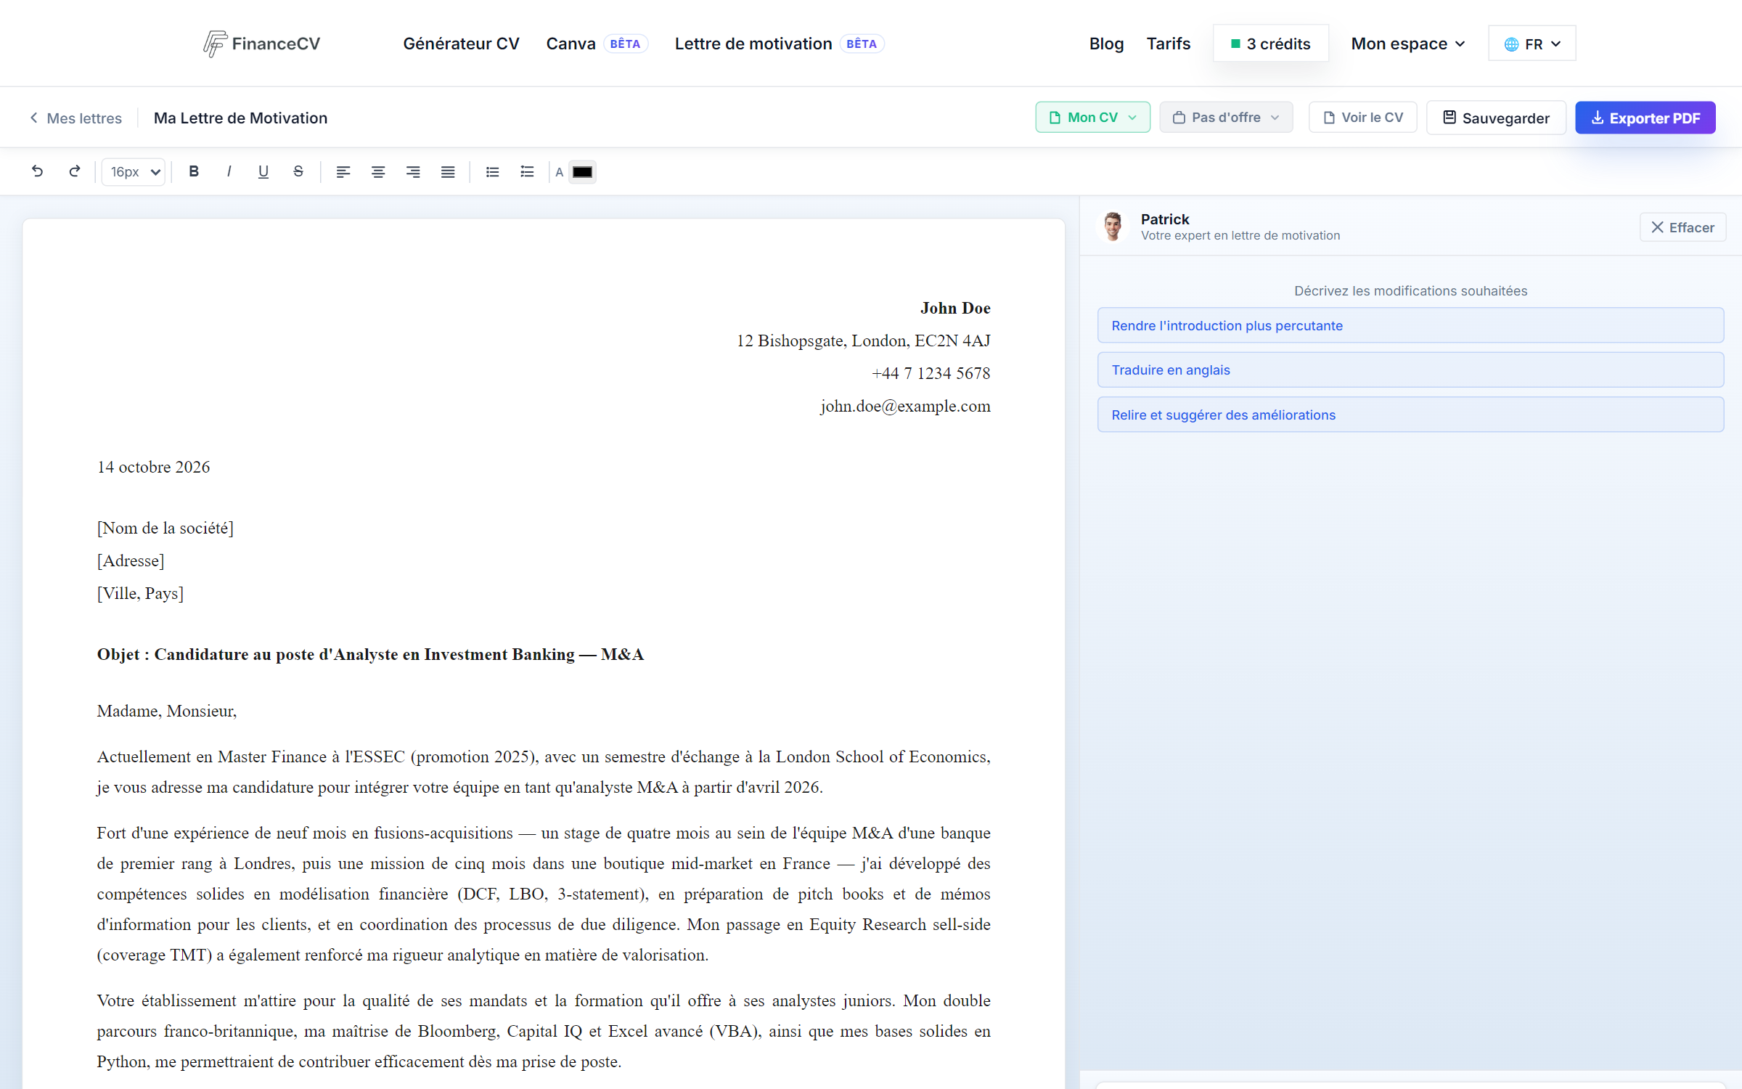Open the Pas d'offre dropdown
Viewport: 1742px width, 1089px height.
[x=1226, y=118]
